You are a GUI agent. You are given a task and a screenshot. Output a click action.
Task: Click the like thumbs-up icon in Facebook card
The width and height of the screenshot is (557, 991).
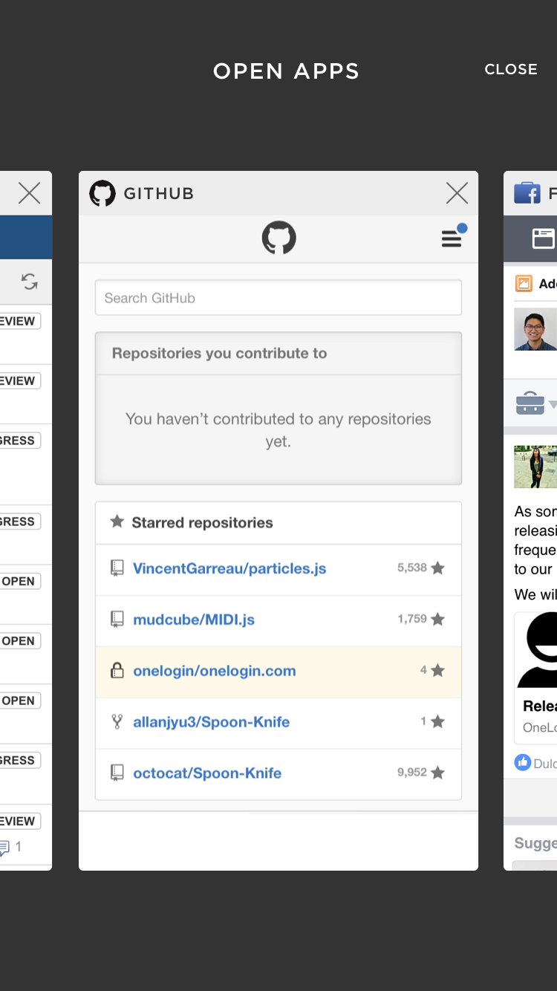coord(523,762)
